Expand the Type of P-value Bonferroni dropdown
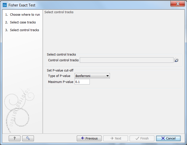Screen dimensions: 187x145 92,76
